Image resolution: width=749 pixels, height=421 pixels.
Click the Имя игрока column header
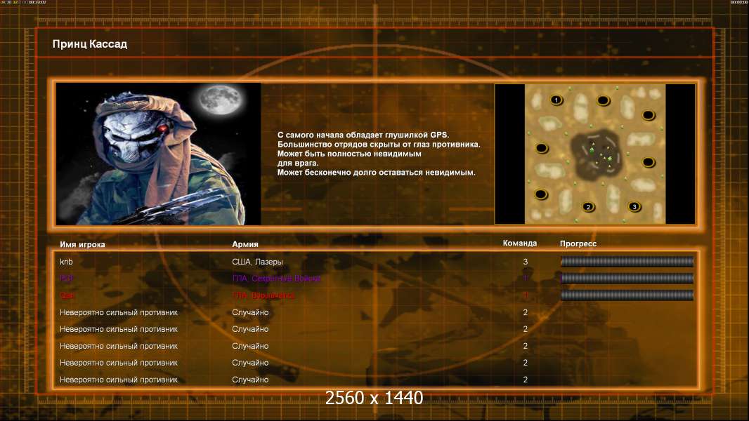click(82, 244)
